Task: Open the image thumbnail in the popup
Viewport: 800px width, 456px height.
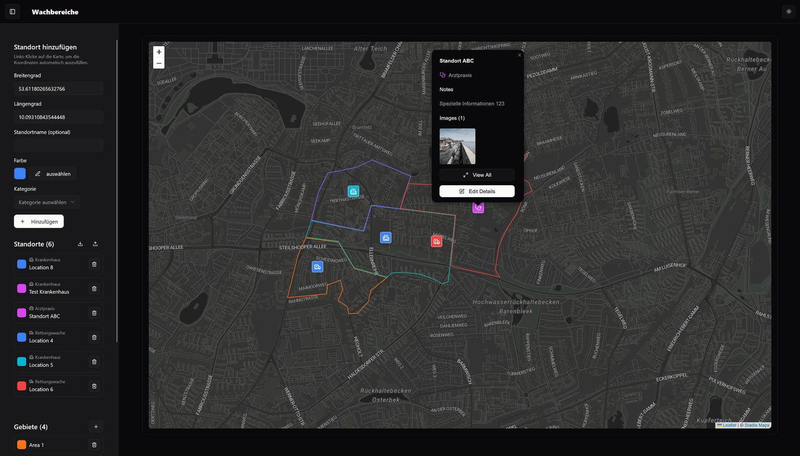Action: click(x=457, y=146)
